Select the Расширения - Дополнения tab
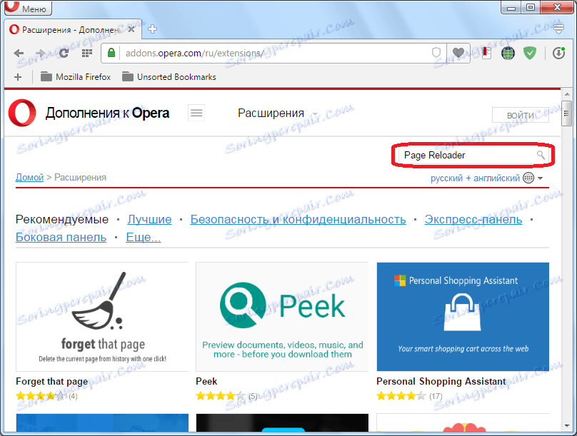Screen dimensions: 577x436 [68, 30]
